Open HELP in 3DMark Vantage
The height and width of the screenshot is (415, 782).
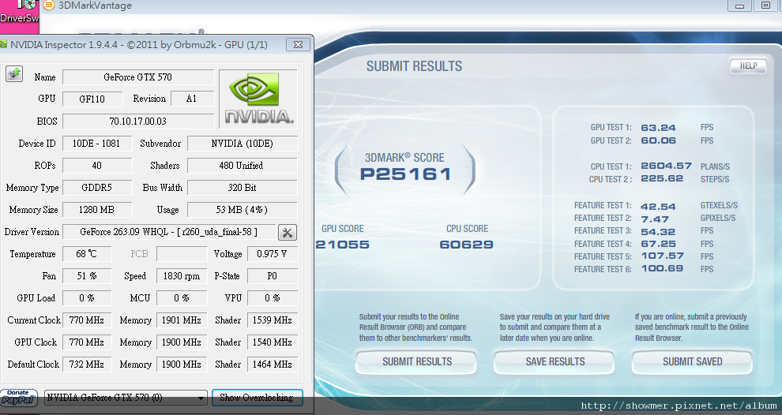tap(748, 66)
